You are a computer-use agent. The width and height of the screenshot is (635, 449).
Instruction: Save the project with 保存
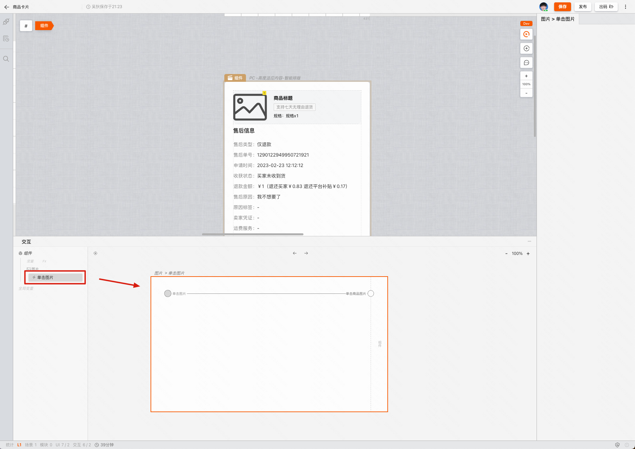tap(562, 7)
